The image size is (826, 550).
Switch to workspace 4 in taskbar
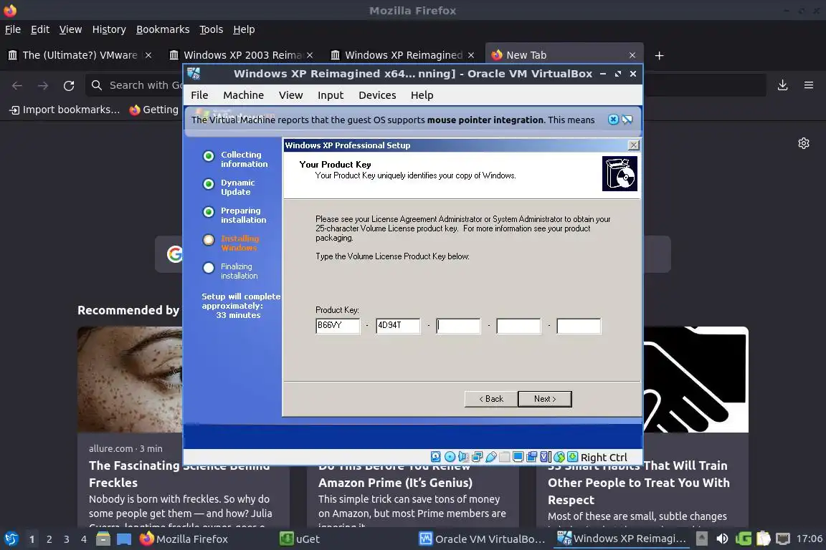pos(84,539)
